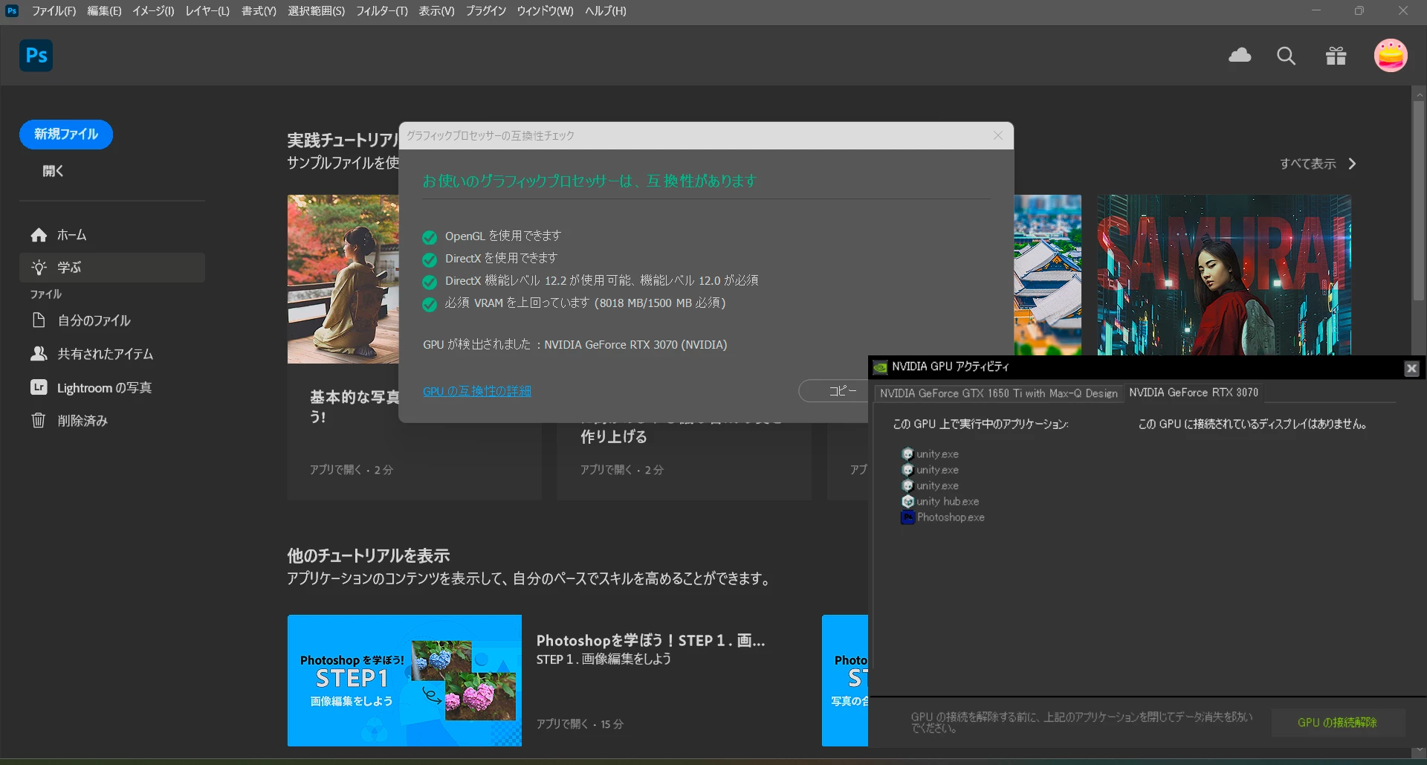Image resolution: width=1427 pixels, height=765 pixels.
Task: Click the Photoshop Ps home logo
Action: [36, 55]
